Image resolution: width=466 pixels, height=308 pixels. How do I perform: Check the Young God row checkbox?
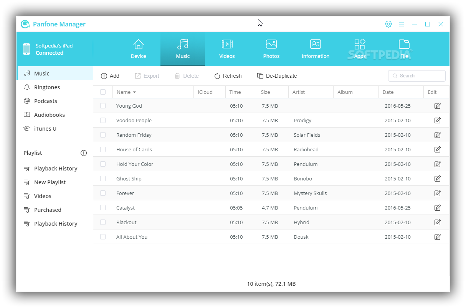(103, 106)
